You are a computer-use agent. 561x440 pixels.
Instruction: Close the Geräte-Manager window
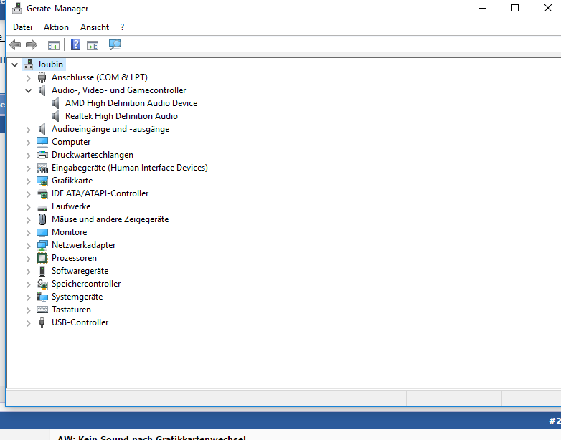pyautogui.click(x=548, y=8)
